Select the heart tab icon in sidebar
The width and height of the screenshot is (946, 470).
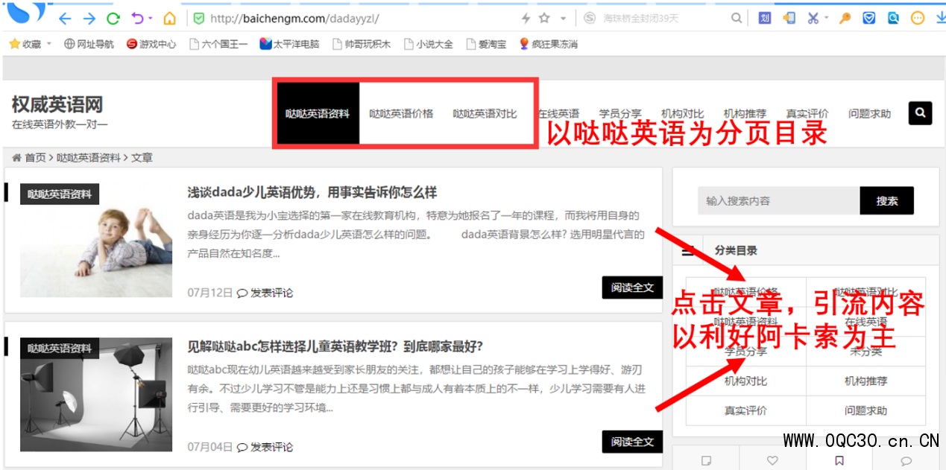772,460
